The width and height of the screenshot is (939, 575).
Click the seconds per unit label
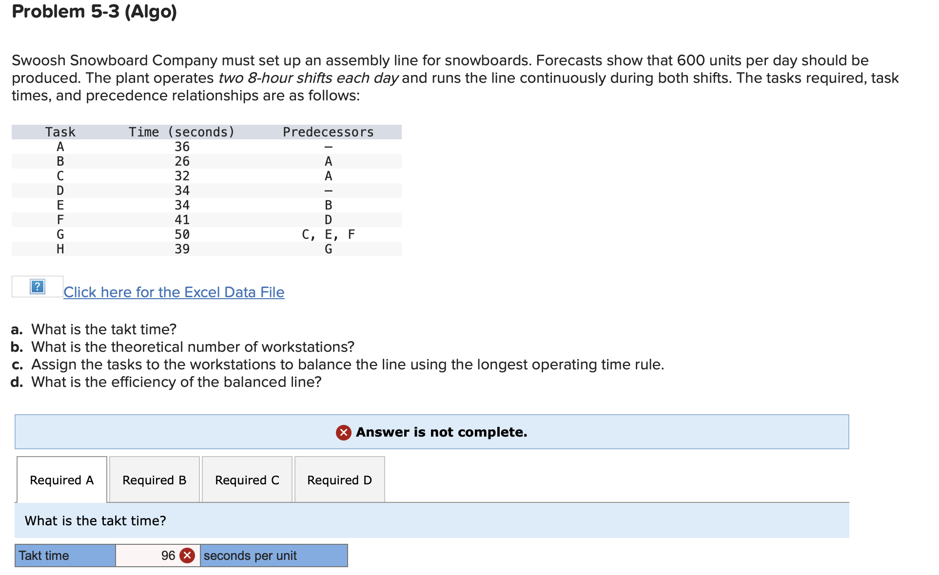[250, 555]
